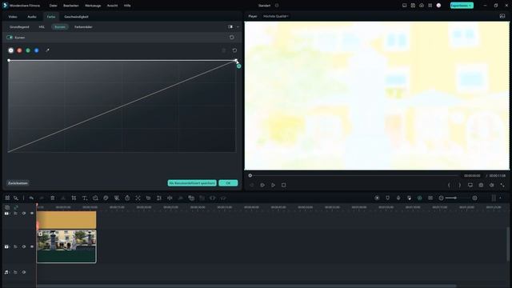Click the user avatar icon in the title bar

point(438,6)
